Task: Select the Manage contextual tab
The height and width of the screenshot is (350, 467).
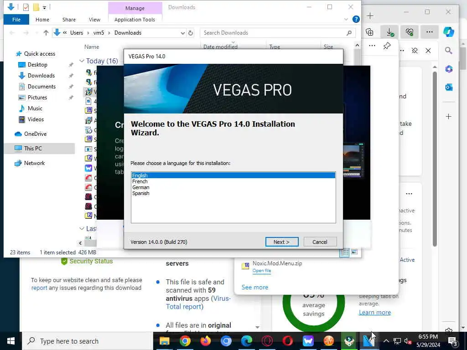Action: [x=135, y=8]
